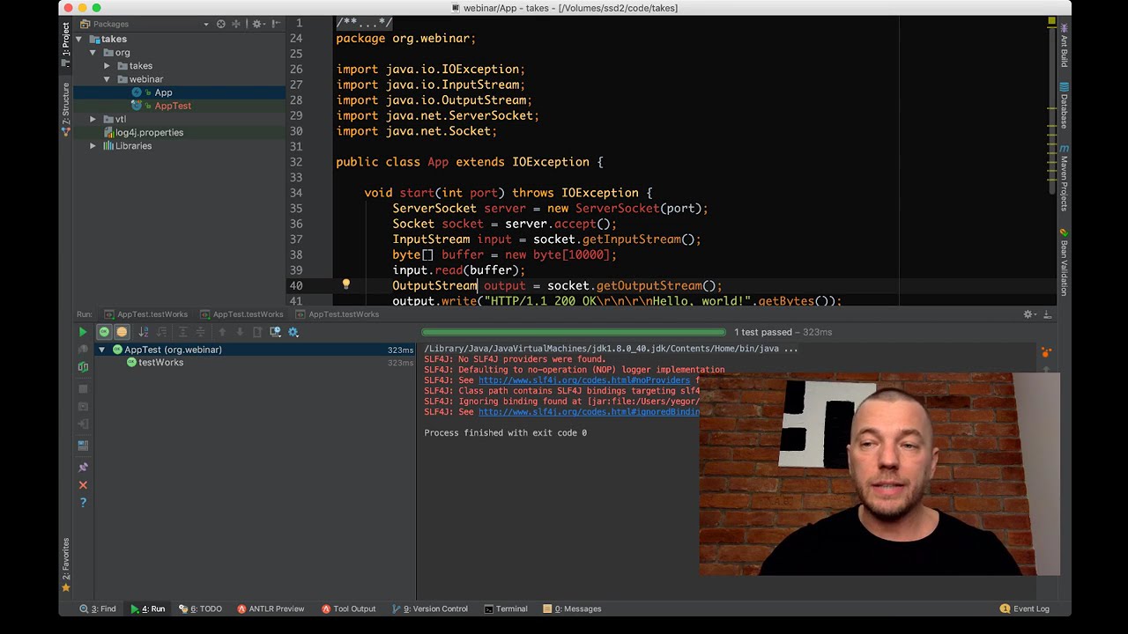Open slf4j ignoredBindings link
Screen dimensions: 1128x634
tap(589, 412)
